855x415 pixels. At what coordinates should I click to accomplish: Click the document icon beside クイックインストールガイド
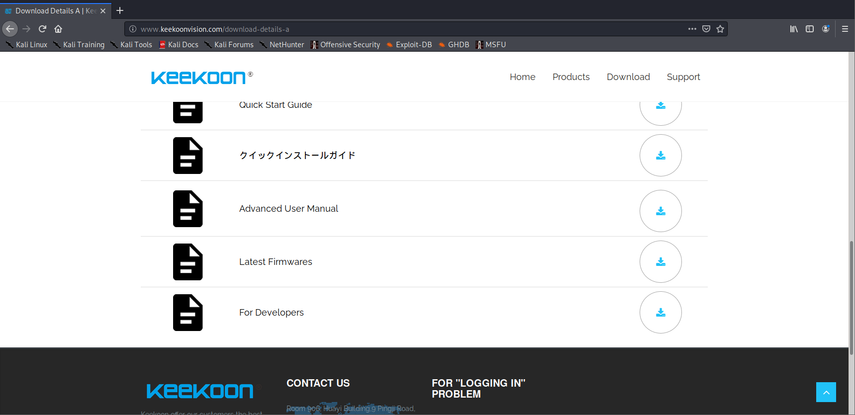pos(188,156)
